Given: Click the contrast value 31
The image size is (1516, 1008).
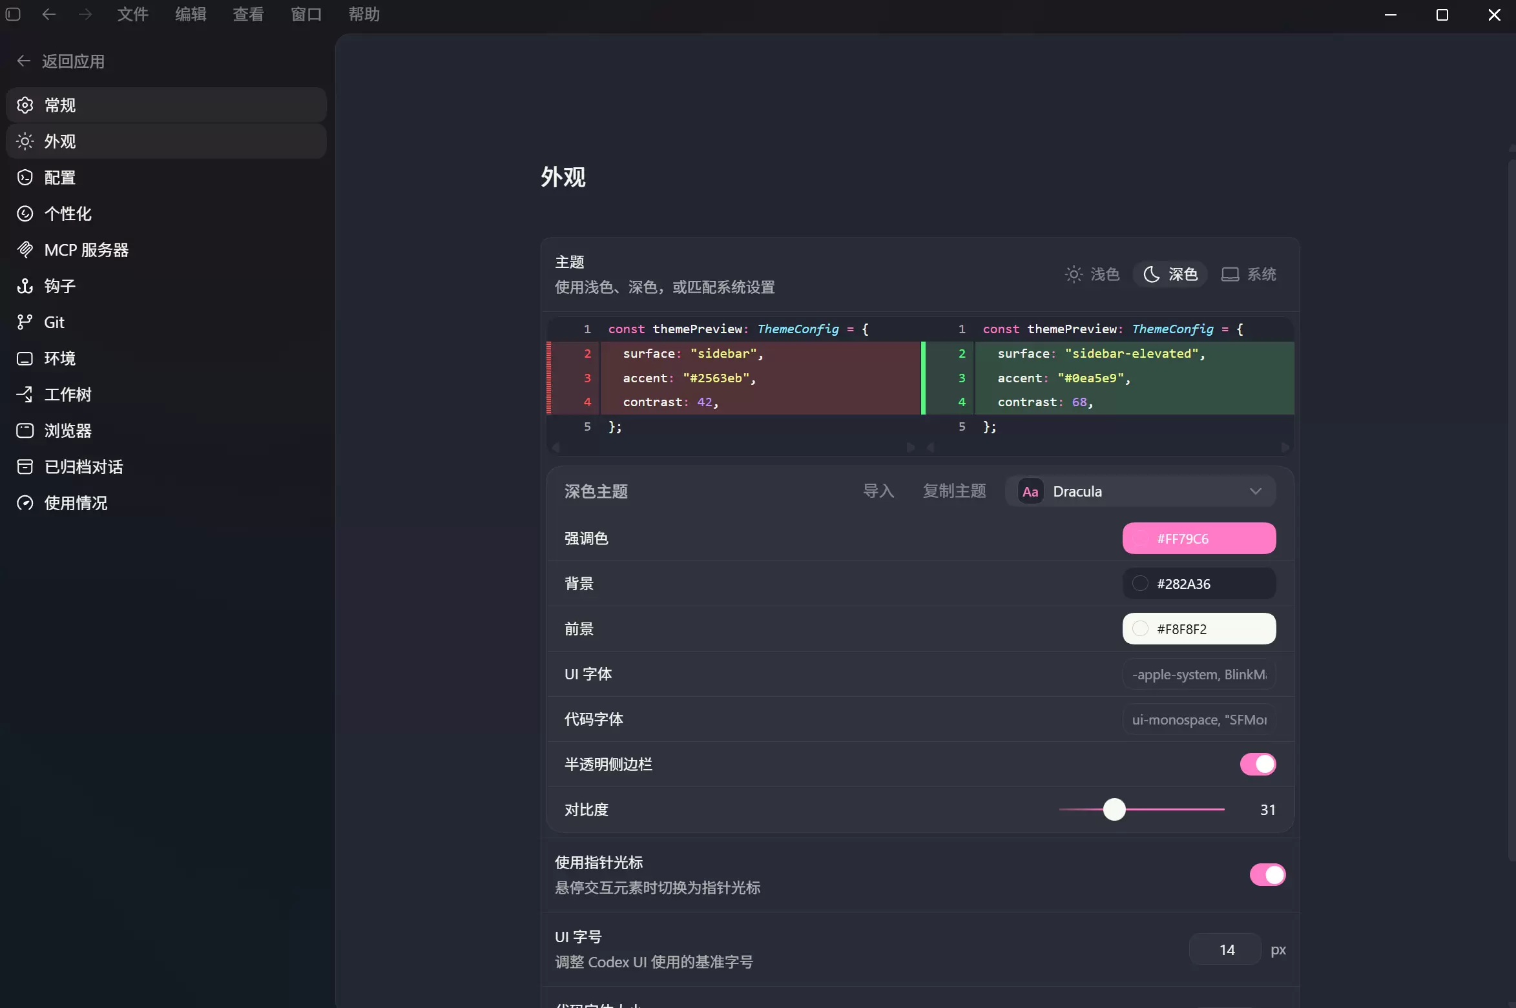Looking at the screenshot, I should tap(1267, 809).
